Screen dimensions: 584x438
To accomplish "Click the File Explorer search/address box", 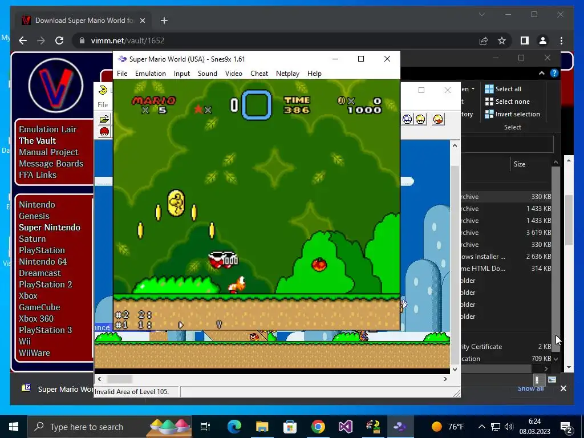I will coord(507,144).
